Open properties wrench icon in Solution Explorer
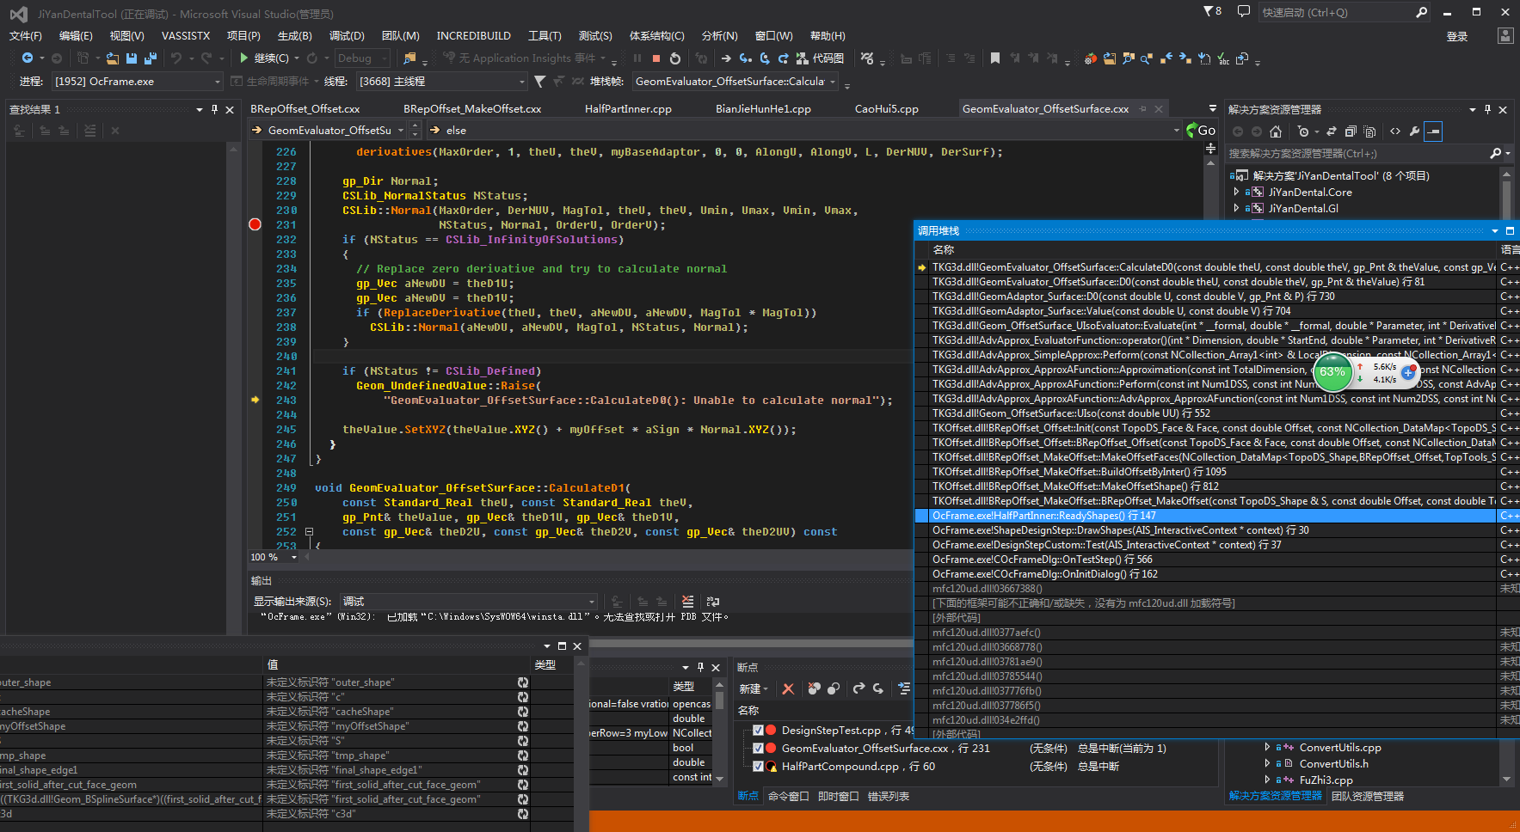 point(1414,132)
